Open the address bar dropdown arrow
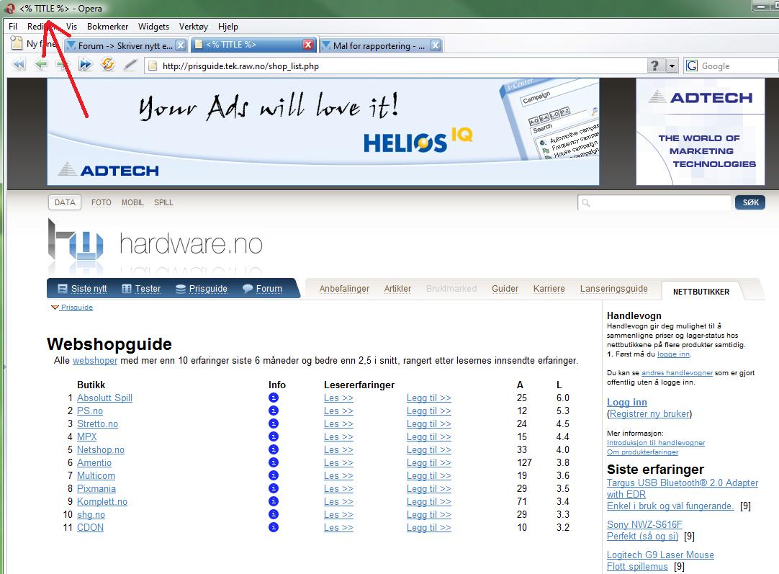The height and width of the screenshot is (574, 779). tap(672, 66)
